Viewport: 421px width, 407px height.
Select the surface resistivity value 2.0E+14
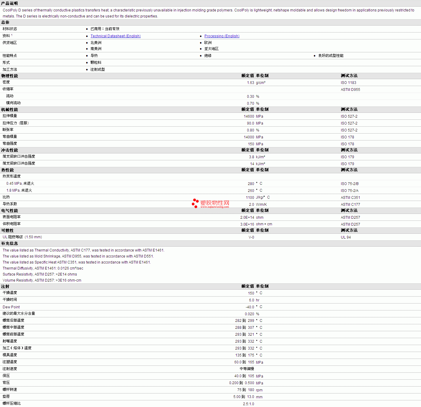pyautogui.click(x=247, y=217)
